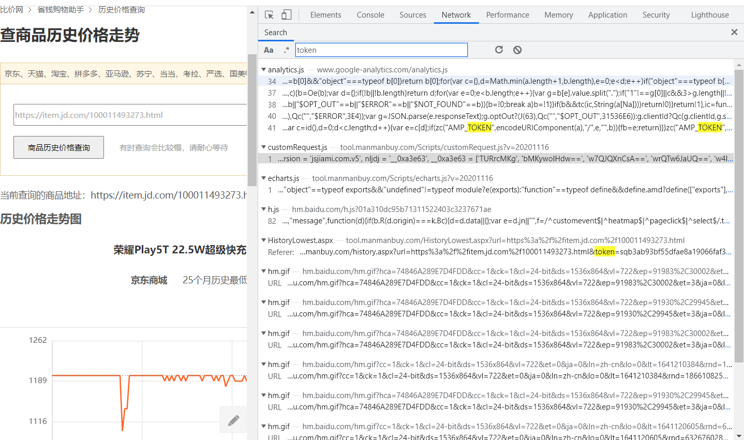Viewport: 744px width, 440px height.
Task: Open the 省钱购物助手 breadcrumb link
Action: [x=61, y=9]
